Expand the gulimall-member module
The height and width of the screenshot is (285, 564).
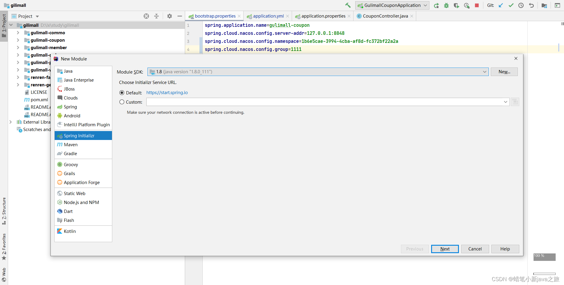point(18,47)
